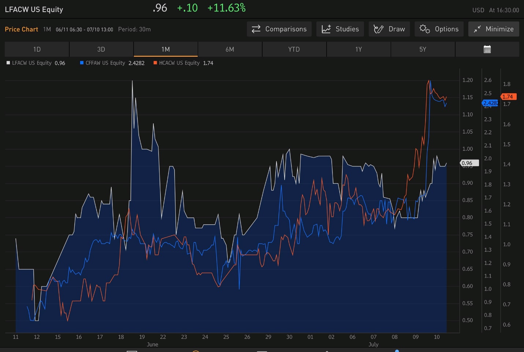Click the 06/11 06:30 - 07/10 13:00 date range
Screen dimensions: 524x352
pyautogui.click(x=85, y=30)
